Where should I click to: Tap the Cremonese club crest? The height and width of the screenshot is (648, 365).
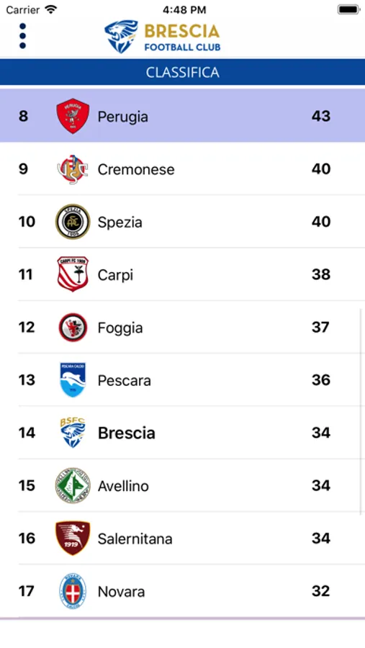[73, 169]
